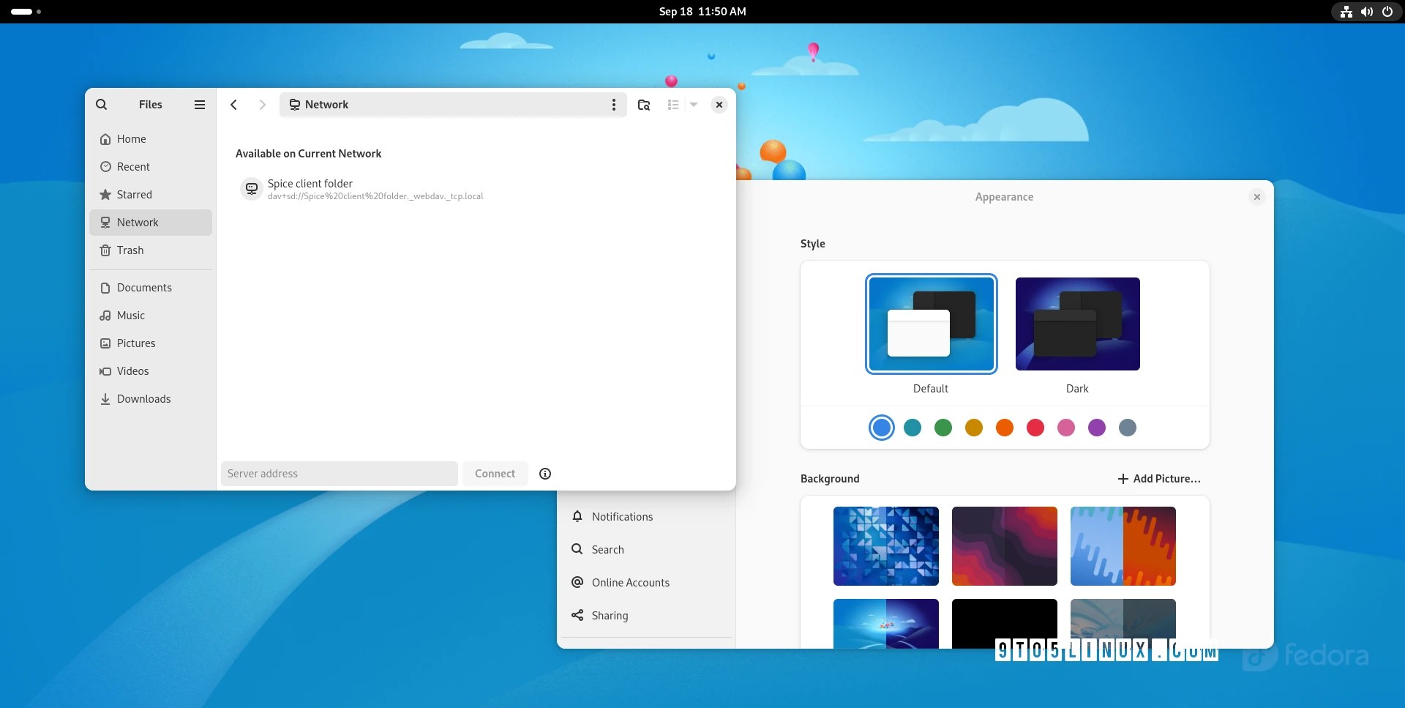Show server address help info icon
Image resolution: width=1405 pixels, height=708 pixels.
[545, 474]
